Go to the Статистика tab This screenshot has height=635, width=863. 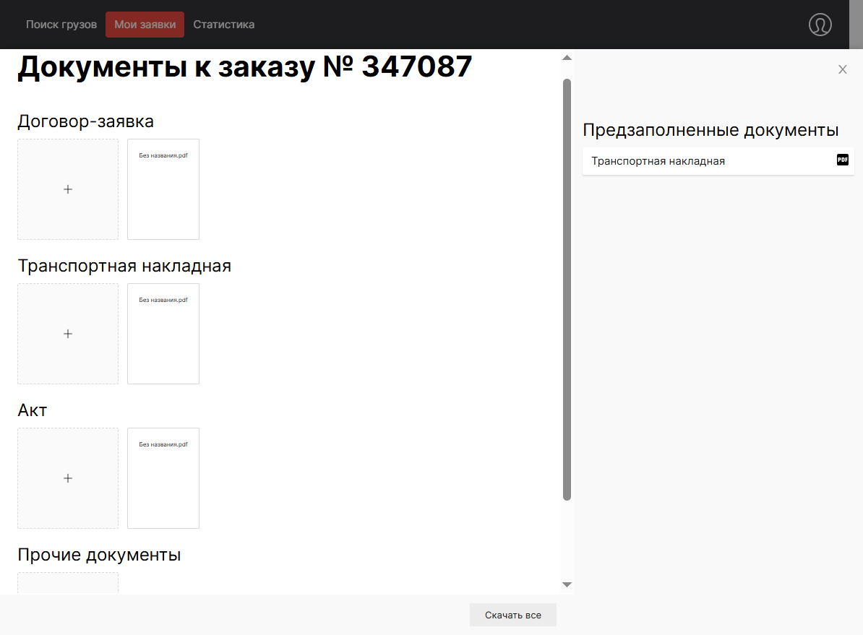point(224,25)
